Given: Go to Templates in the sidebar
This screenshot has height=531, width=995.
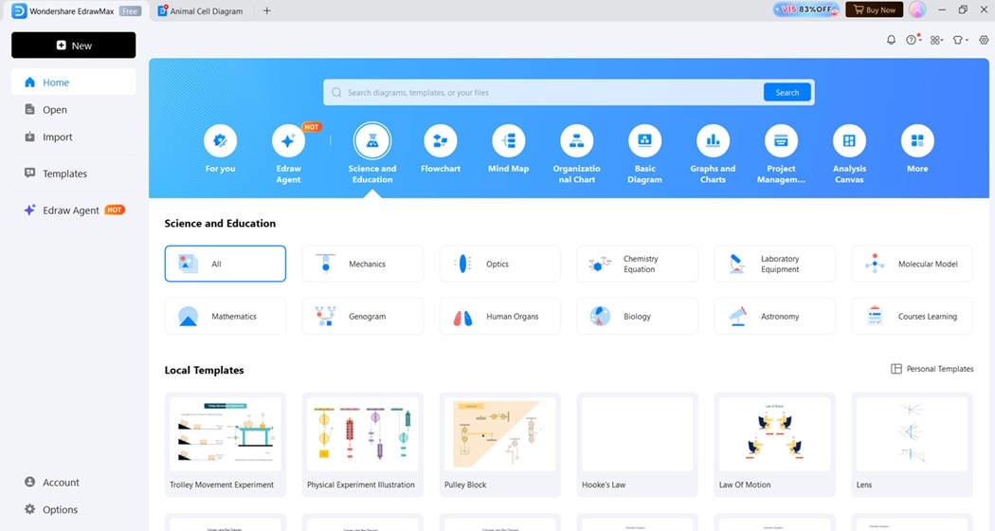Looking at the screenshot, I should click(x=74, y=174).
